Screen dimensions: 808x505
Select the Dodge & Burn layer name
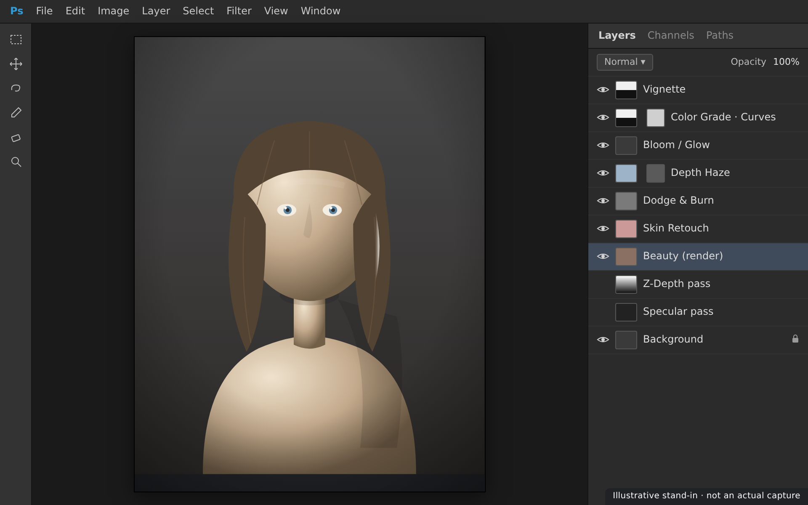click(x=678, y=200)
